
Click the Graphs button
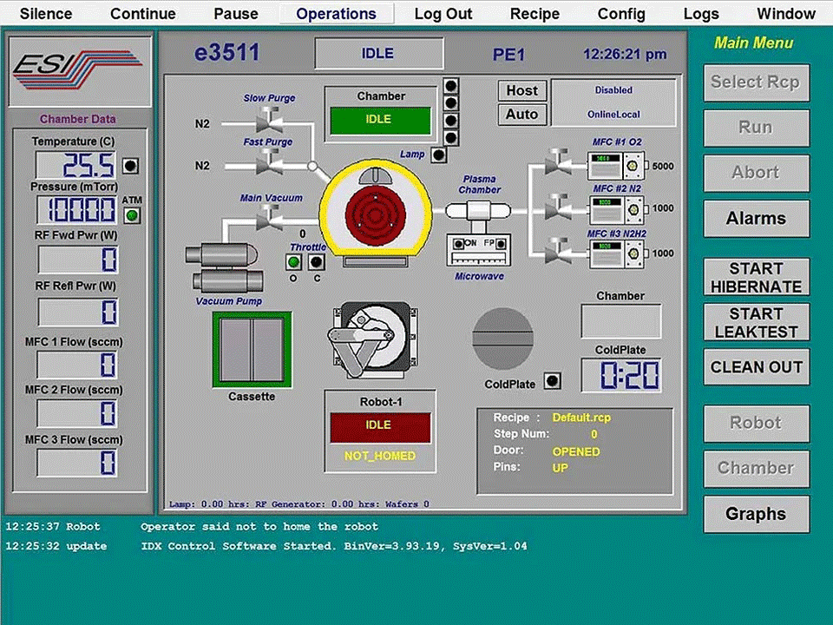755,514
